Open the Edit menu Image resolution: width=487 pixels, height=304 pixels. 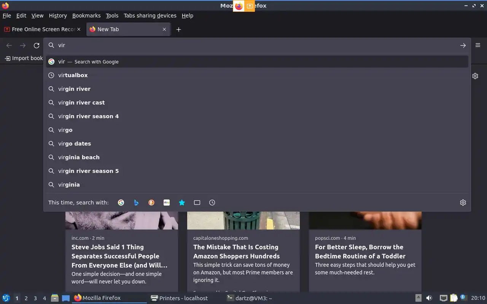pyautogui.click(x=21, y=16)
